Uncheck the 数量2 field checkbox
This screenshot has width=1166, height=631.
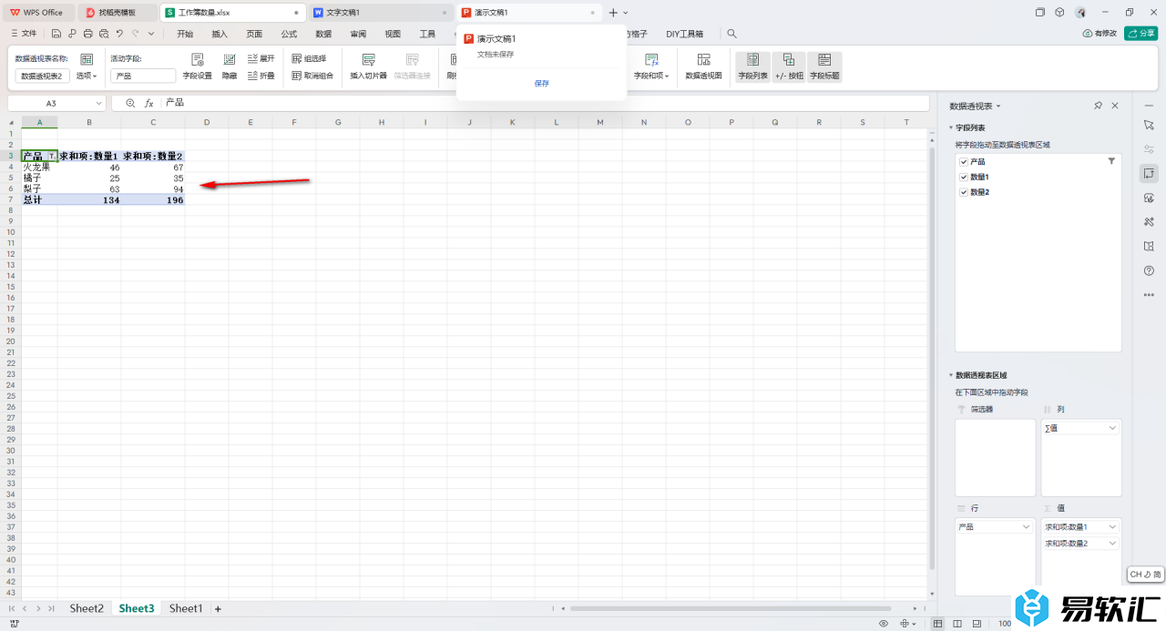964,192
